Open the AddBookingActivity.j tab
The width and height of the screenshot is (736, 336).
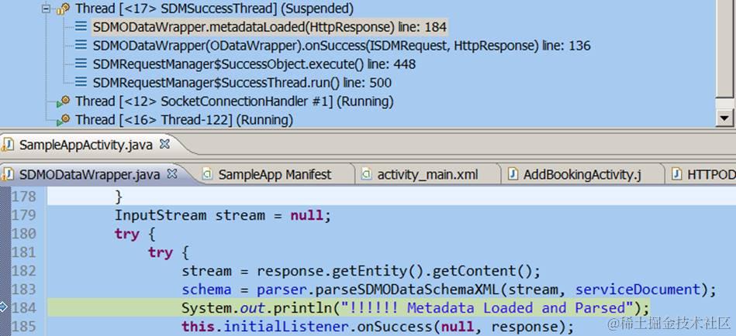pyautogui.click(x=582, y=175)
